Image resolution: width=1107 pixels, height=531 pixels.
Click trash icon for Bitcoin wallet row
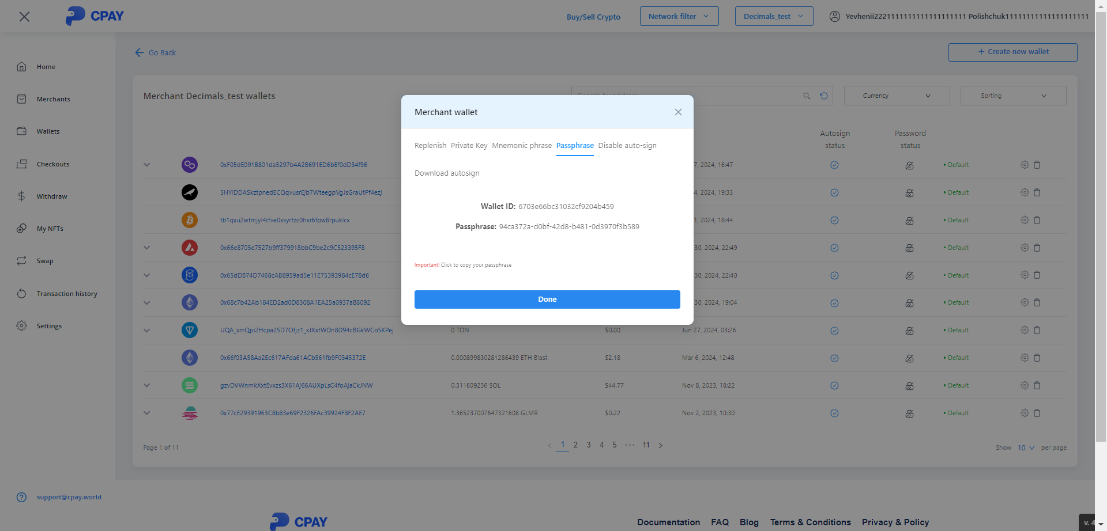(x=1037, y=220)
